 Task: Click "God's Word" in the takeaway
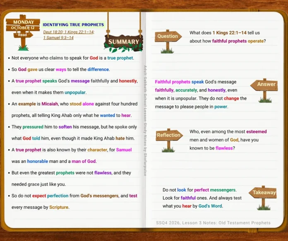point(210,206)
